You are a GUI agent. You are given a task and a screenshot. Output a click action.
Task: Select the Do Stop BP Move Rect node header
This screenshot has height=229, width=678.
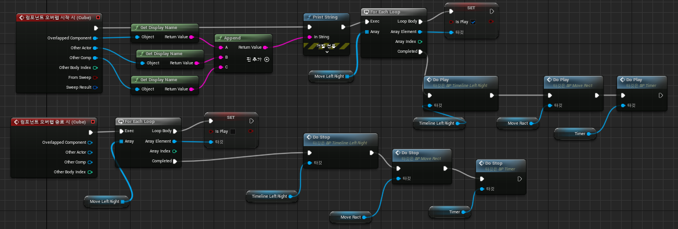[x=422, y=155]
